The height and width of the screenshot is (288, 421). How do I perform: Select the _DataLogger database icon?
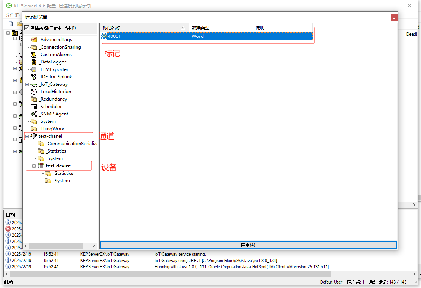coord(34,62)
